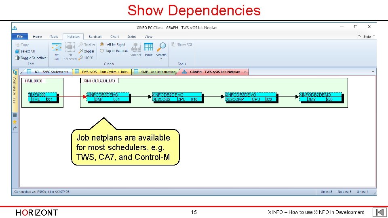Image resolution: width=388 pixels, height=218 pixels.
Task: Select Top to Bottom layout
Action: click(114, 51)
